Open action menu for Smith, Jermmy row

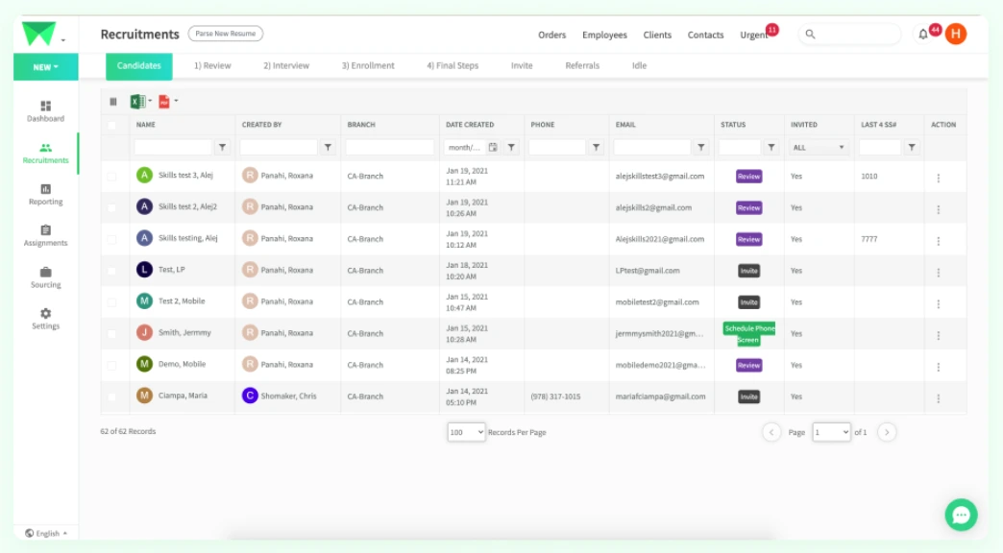939,336
